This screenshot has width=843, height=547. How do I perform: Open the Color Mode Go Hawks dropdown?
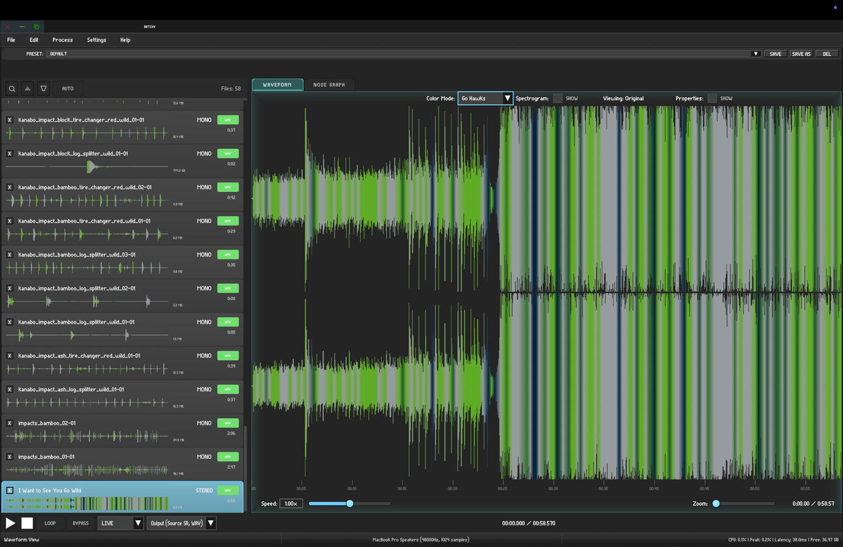(x=485, y=98)
